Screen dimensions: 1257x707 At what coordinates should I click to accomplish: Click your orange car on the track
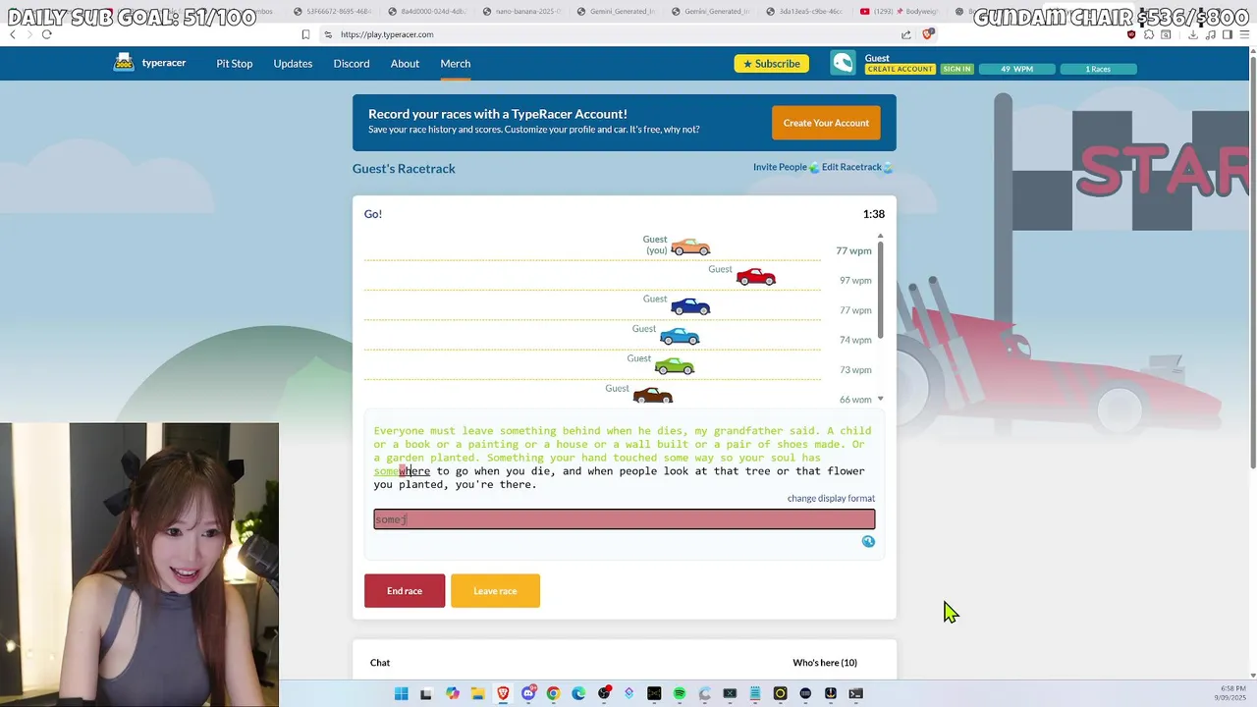click(x=690, y=246)
